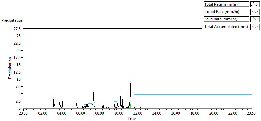Click the Total Rate black line icon
Viewport: 261px width, 121px height.
click(x=255, y=4)
